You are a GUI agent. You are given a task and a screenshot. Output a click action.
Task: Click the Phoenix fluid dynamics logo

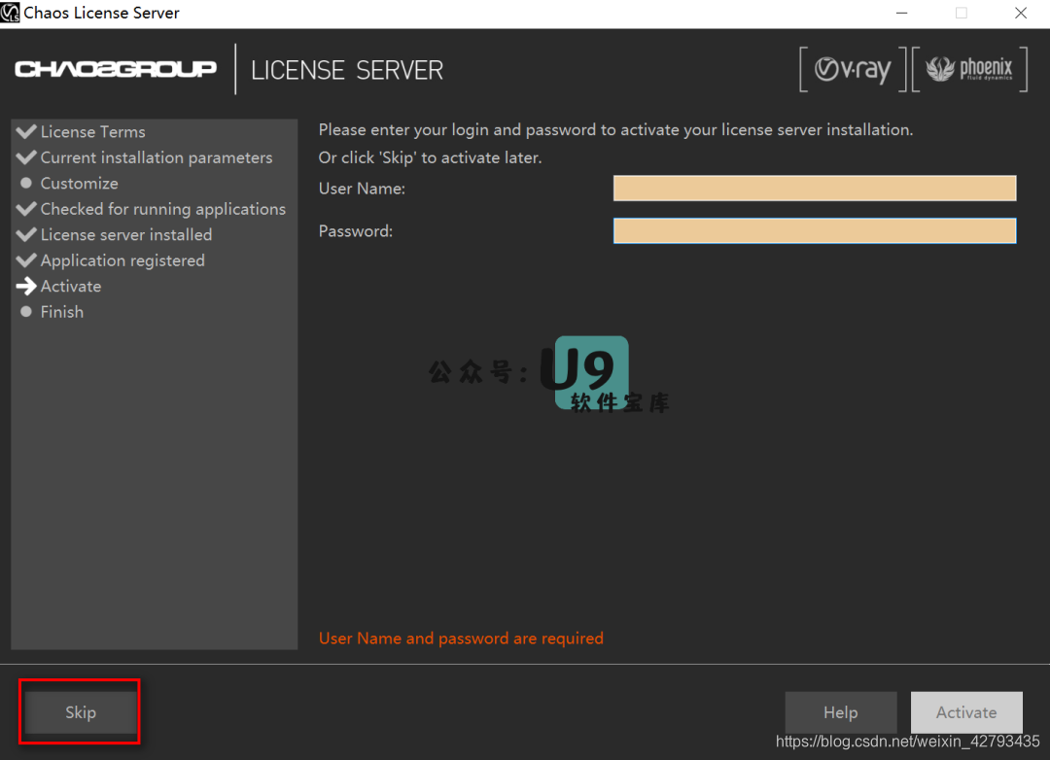969,69
